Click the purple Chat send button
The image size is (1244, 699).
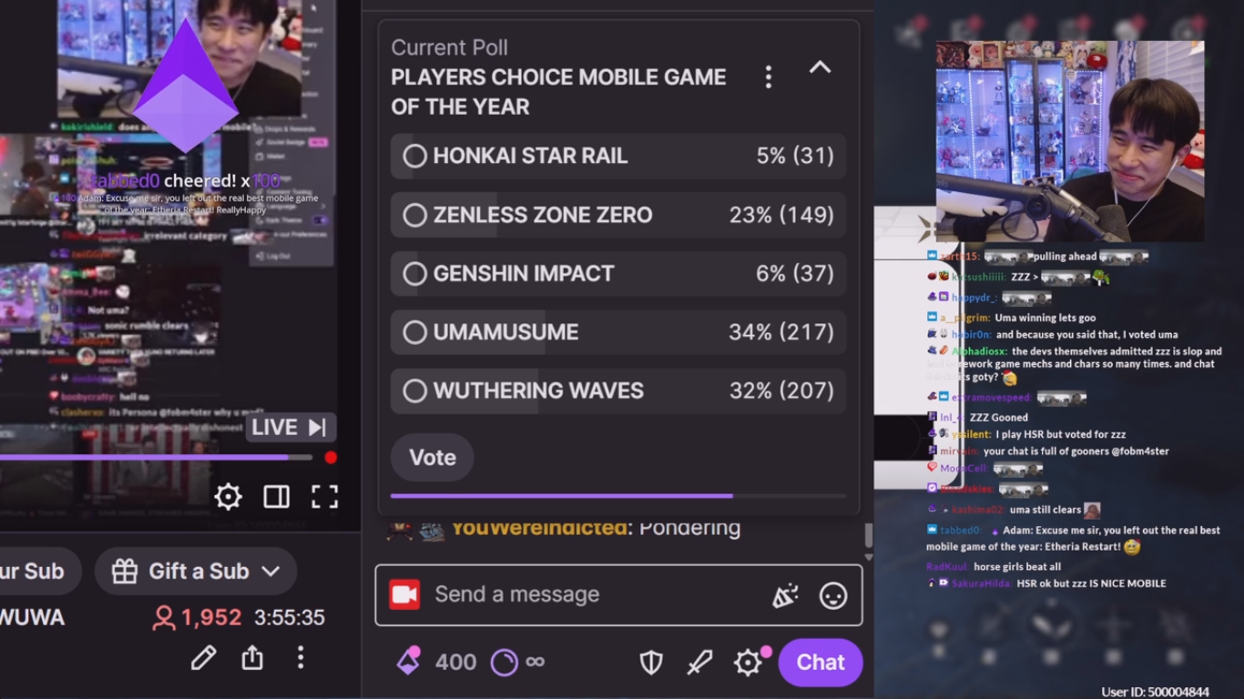(821, 663)
